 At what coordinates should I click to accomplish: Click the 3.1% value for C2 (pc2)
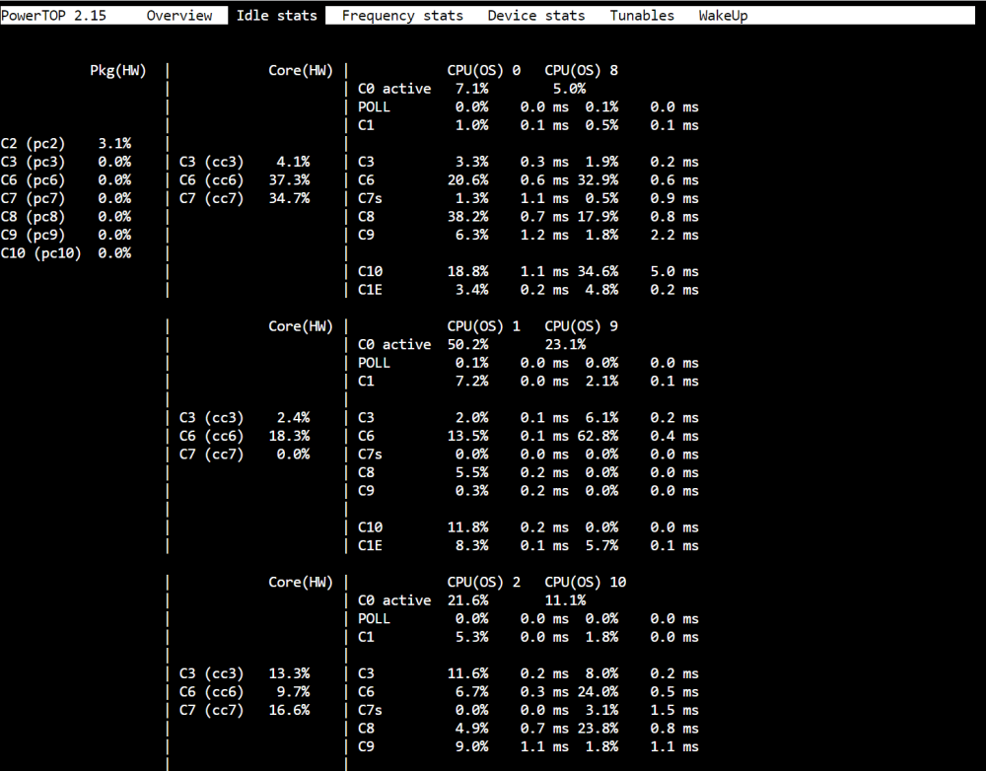pos(114,143)
